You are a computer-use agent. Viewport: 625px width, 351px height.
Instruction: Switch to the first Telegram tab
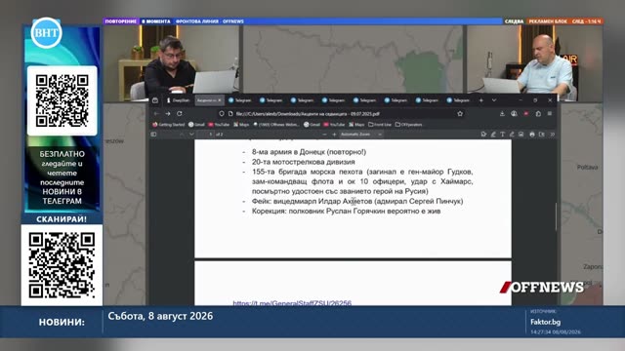239,100
